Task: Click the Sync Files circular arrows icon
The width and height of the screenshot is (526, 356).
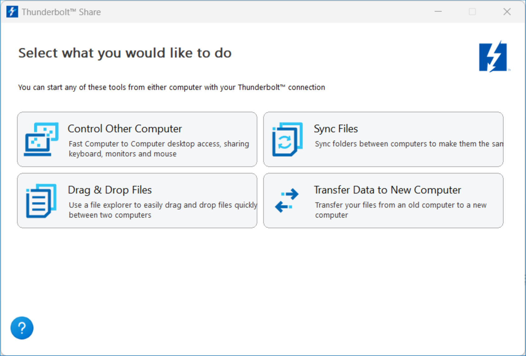Action: [287, 139]
